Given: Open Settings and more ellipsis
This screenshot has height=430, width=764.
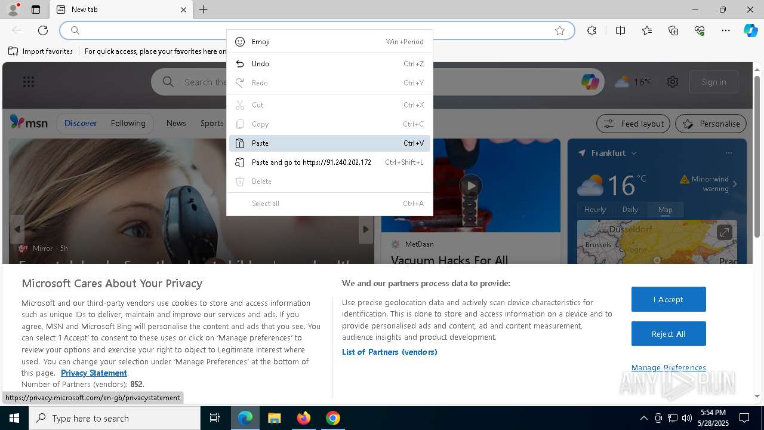Looking at the screenshot, I should 726,30.
